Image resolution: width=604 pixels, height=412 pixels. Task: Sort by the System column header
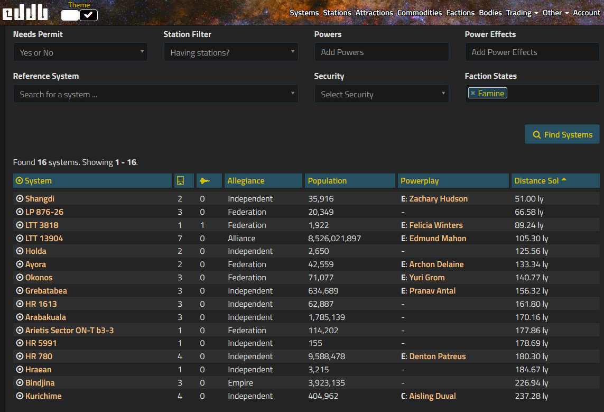click(x=92, y=181)
